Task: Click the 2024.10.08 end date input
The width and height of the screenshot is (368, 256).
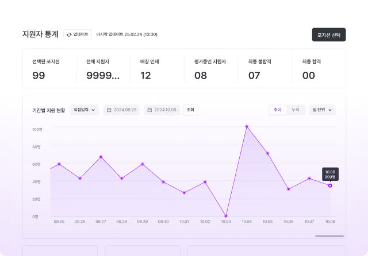Action: pyautogui.click(x=165, y=110)
